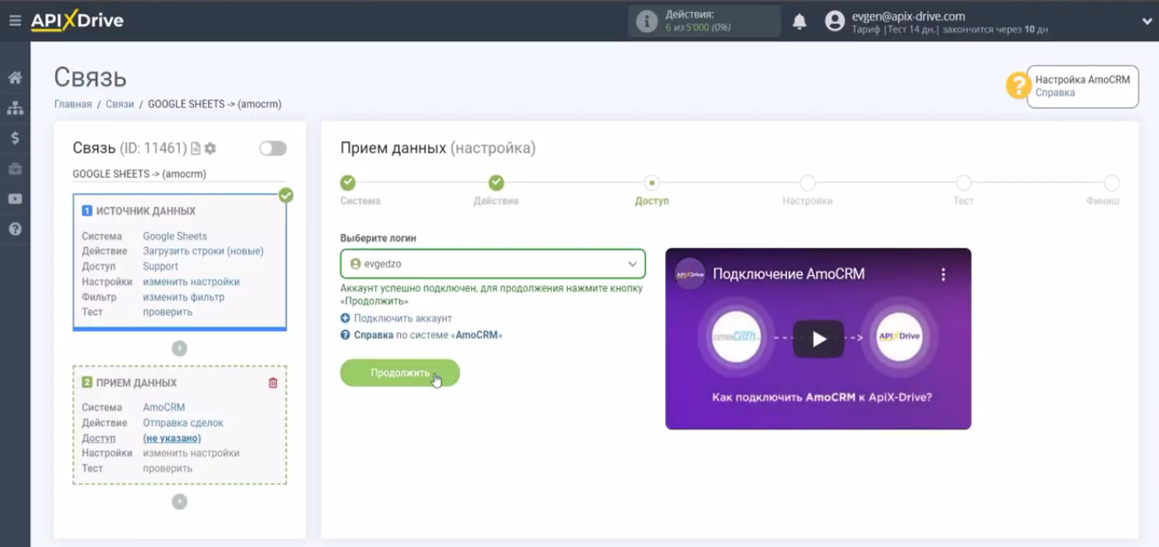Viewport: 1159px width, 547px height.
Task: Go to Home in sidebar
Action: click(15, 77)
